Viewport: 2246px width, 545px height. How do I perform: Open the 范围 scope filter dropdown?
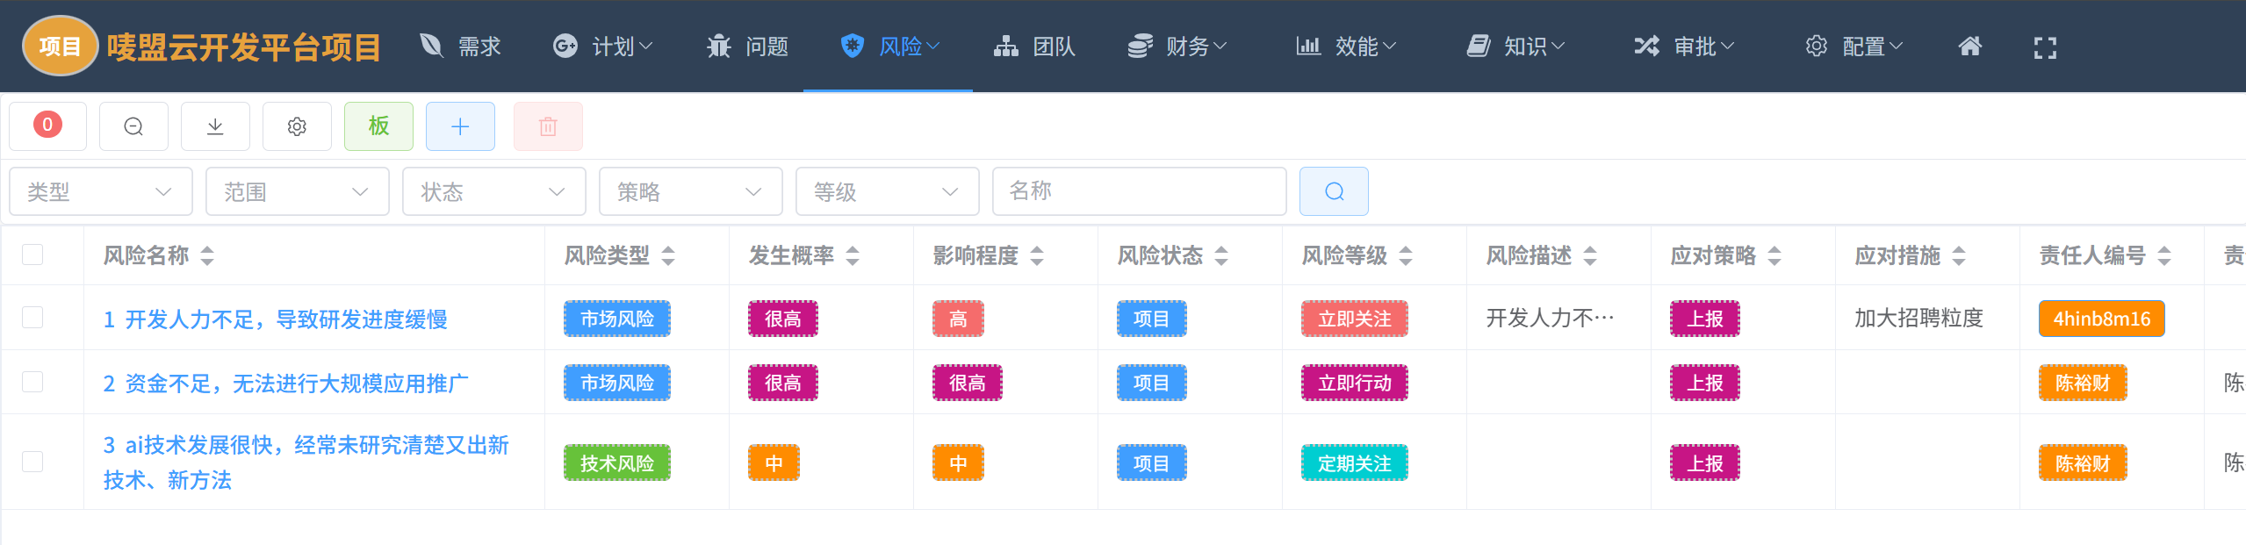[x=297, y=191]
